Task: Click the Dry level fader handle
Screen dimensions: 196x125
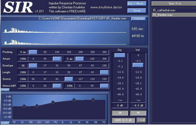Action: (x=120, y=55)
